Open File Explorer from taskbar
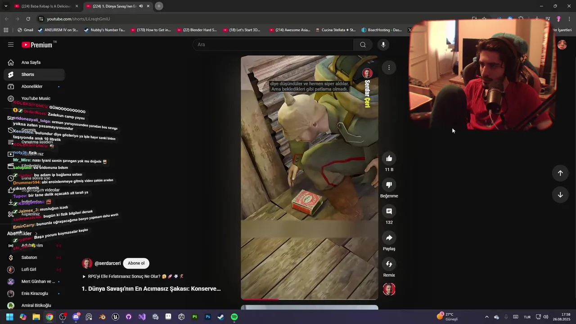This screenshot has width=576, height=324. click(x=36, y=317)
